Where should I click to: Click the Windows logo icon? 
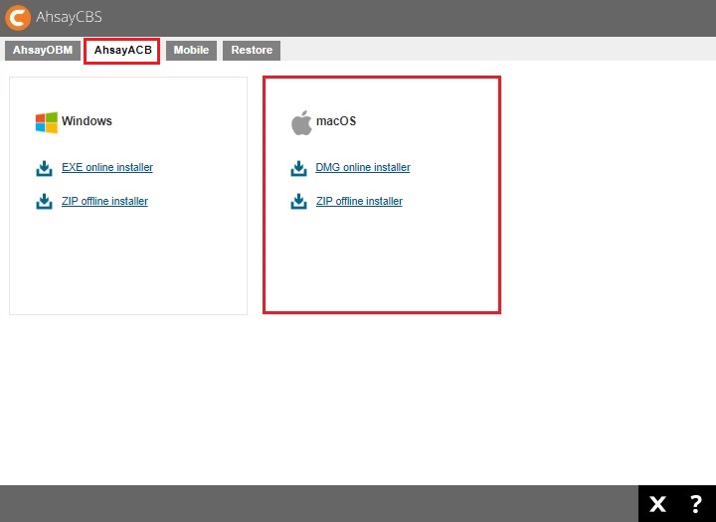coord(46,121)
